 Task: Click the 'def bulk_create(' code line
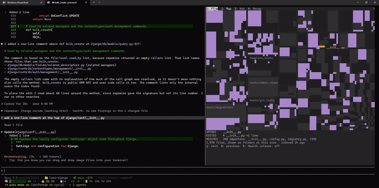point(39,30)
